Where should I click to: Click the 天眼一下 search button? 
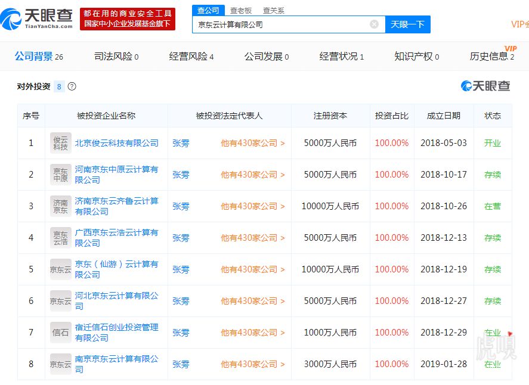pos(407,24)
